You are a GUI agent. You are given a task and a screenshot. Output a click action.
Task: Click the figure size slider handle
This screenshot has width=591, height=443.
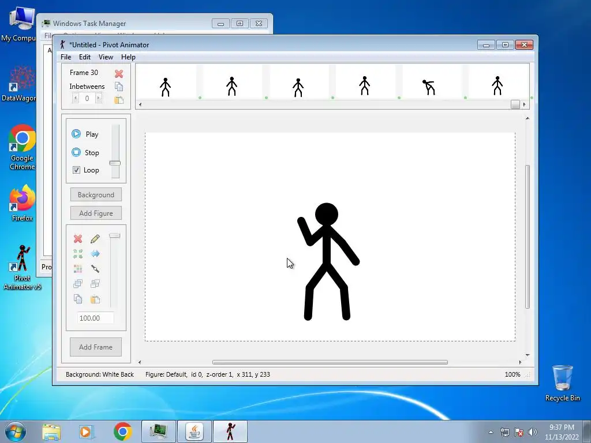pyautogui.click(x=115, y=235)
